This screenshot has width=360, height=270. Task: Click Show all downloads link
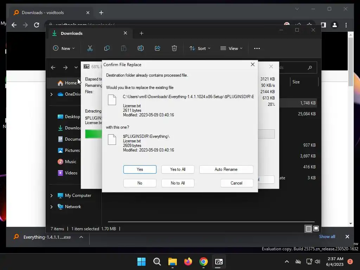(327, 237)
